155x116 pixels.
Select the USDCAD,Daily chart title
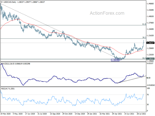(x=10, y=2)
